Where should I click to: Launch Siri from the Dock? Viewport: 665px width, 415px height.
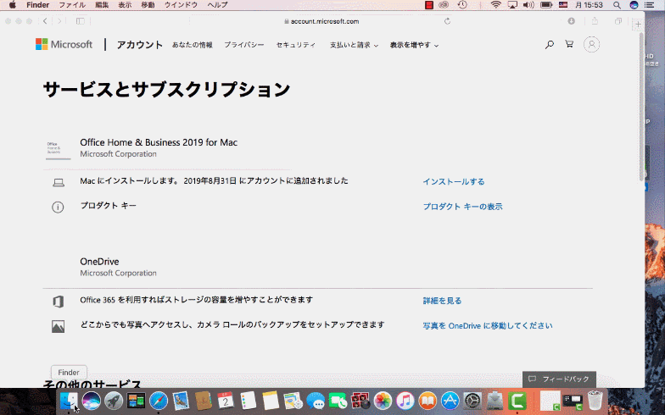(x=92, y=400)
